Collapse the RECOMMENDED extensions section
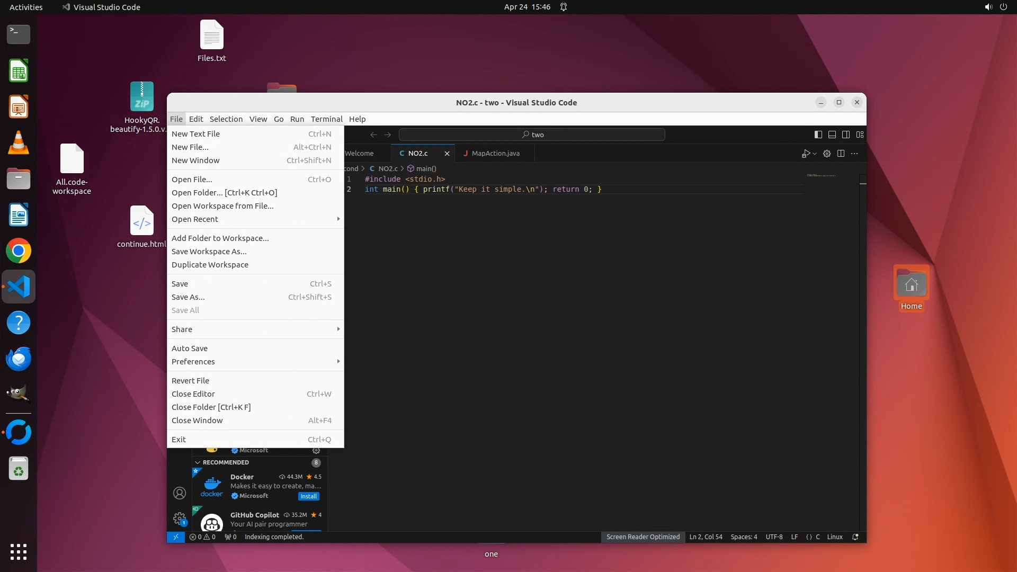 pos(198,462)
